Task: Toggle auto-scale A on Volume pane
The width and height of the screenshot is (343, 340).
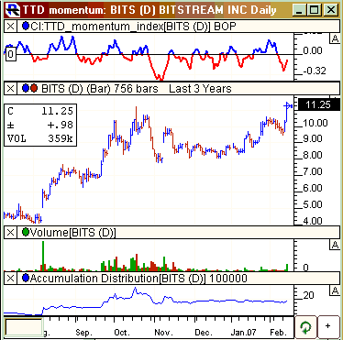Action: pyautogui.click(x=335, y=245)
